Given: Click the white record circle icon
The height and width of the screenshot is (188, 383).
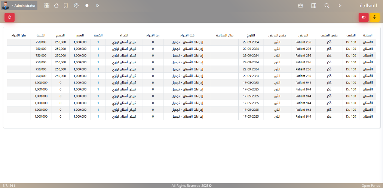Looking at the screenshot, I should [87, 6].
